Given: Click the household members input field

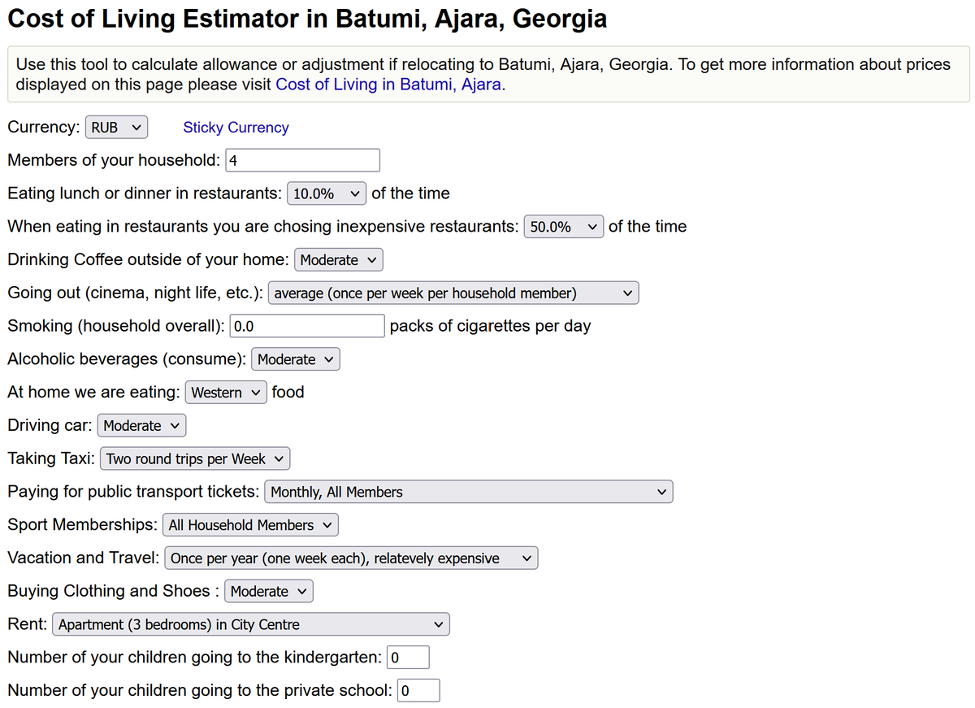Looking at the screenshot, I should click(x=302, y=160).
